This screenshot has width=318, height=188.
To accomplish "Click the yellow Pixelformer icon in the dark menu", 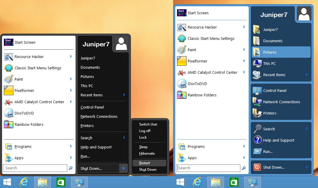I will point(9,90).
